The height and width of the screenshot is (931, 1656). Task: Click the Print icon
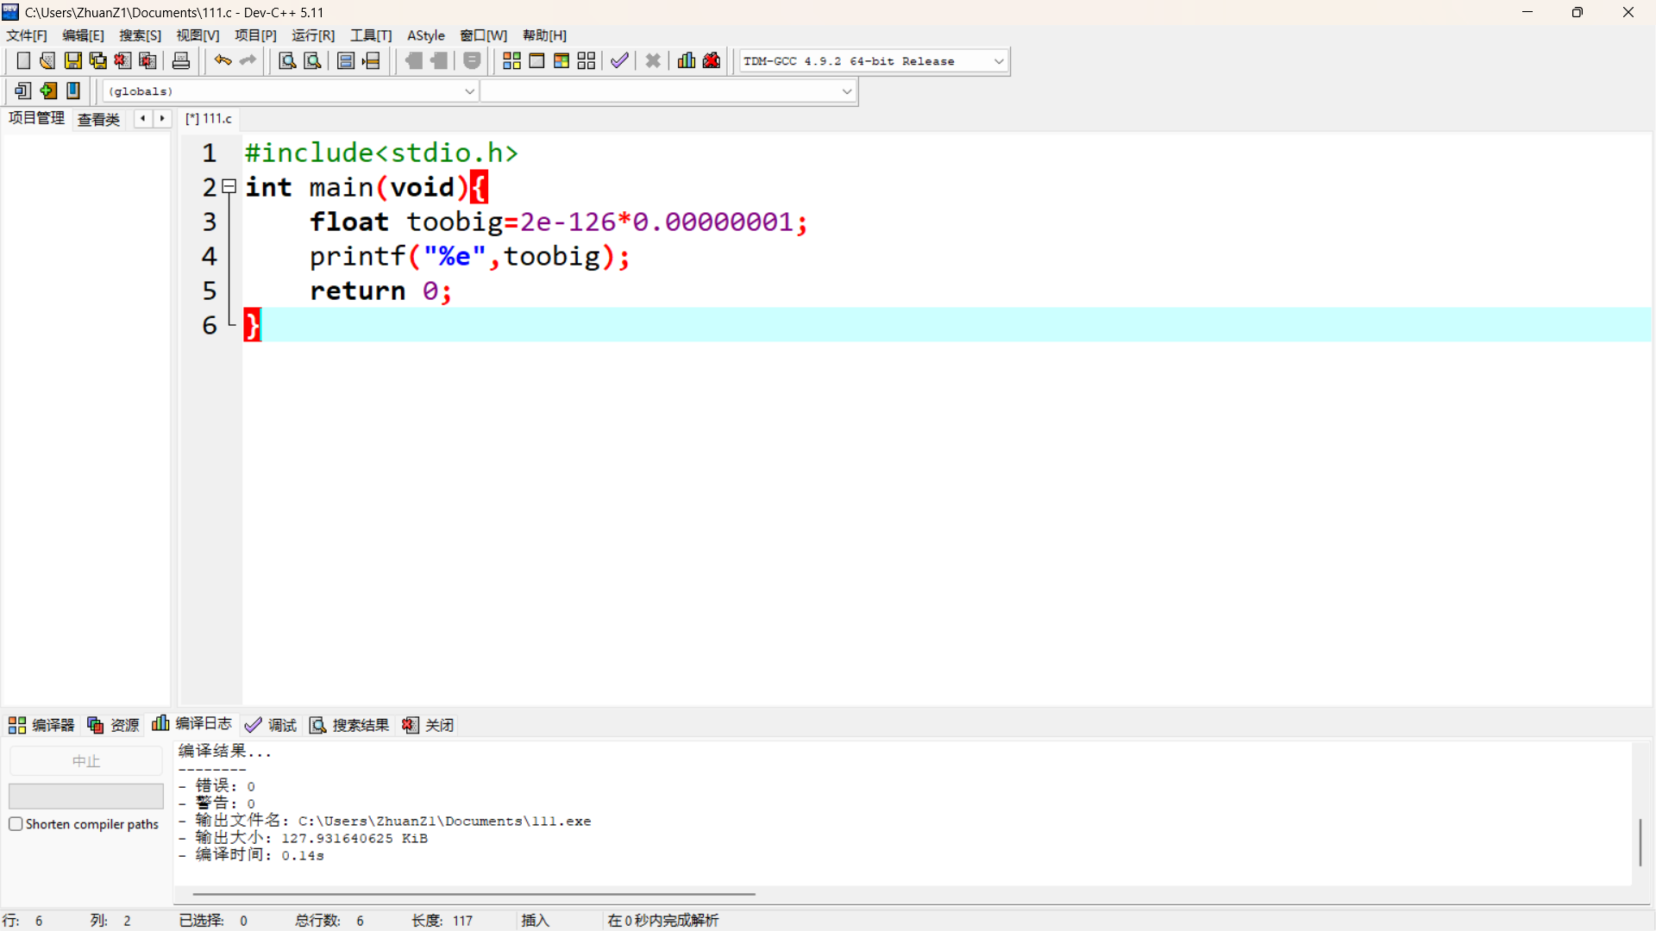181,60
